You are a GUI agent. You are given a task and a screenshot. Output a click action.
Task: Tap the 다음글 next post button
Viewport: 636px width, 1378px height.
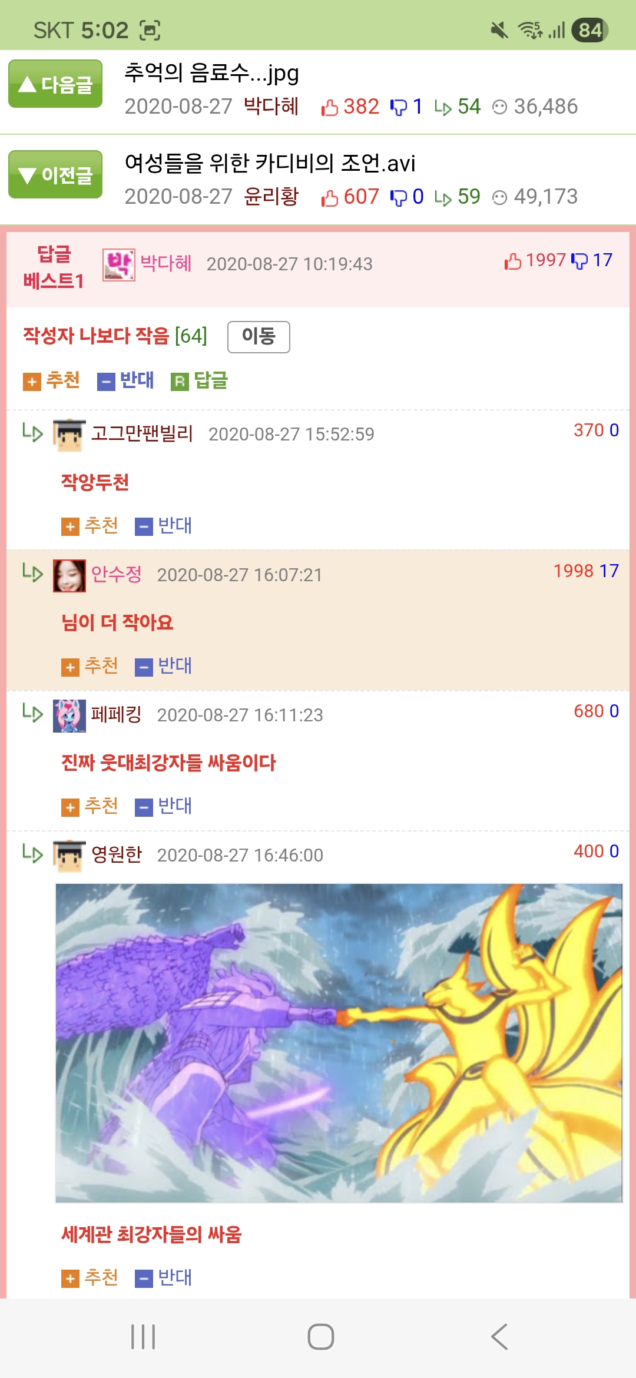(x=55, y=84)
